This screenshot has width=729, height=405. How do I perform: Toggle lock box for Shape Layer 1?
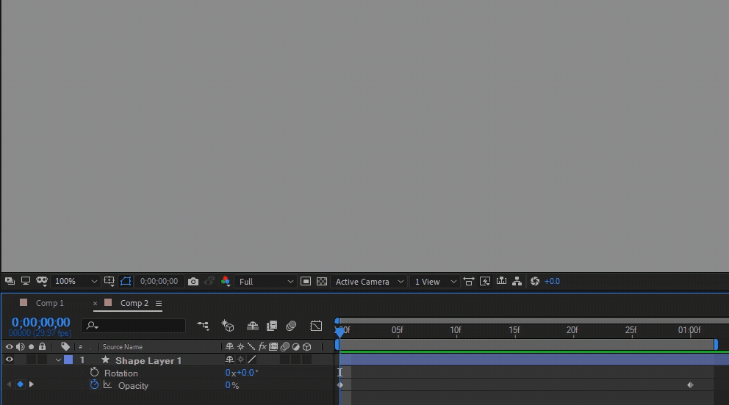point(43,360)
